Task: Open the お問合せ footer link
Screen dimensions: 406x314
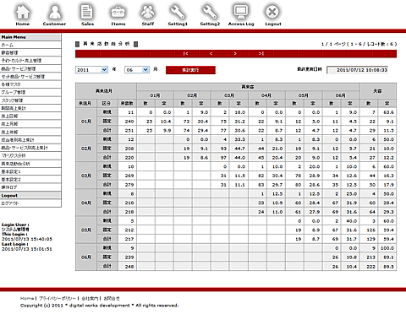Action: click(x=112, y=298)
